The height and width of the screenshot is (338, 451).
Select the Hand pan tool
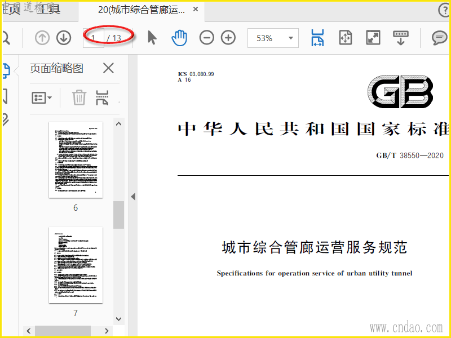(179, 38)
